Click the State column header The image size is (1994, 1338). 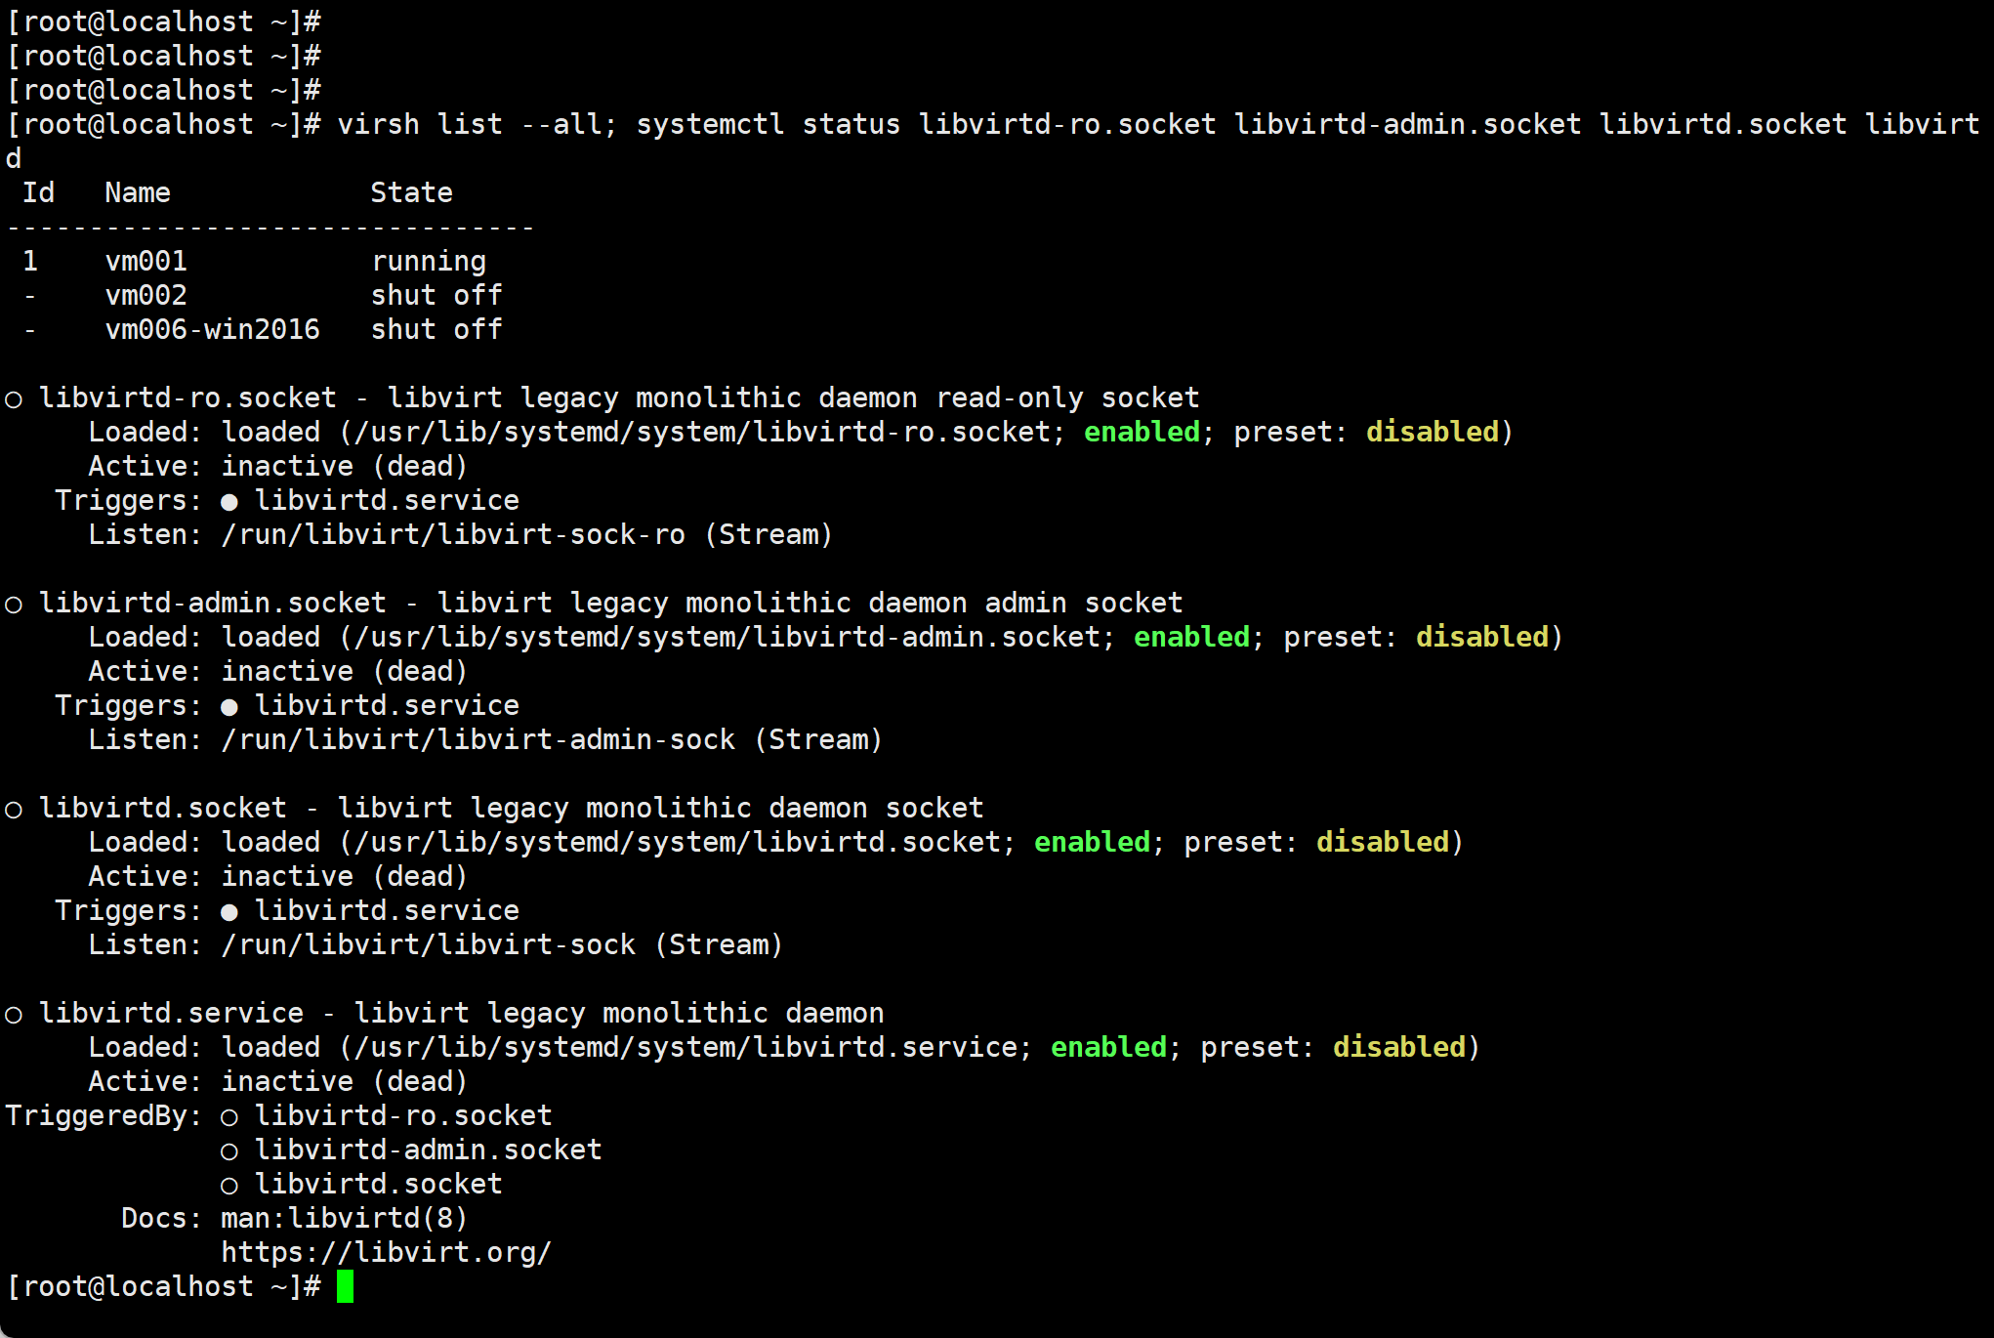tap(411, 192)
